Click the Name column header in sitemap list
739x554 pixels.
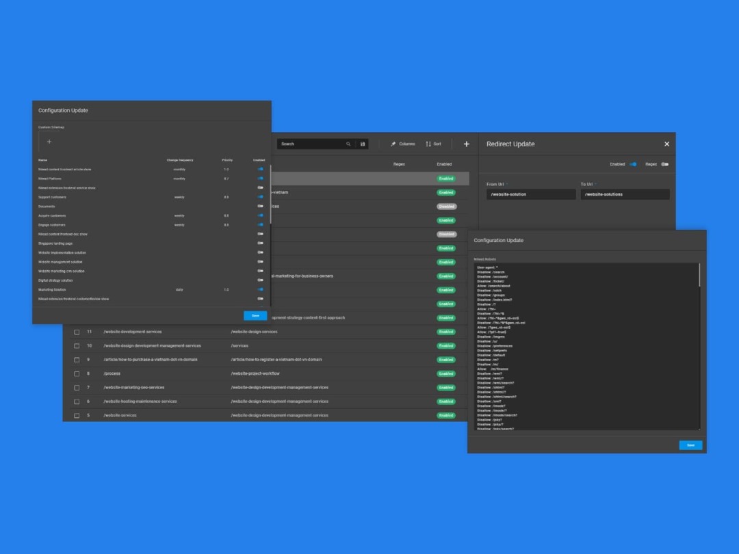pos(42,160)
